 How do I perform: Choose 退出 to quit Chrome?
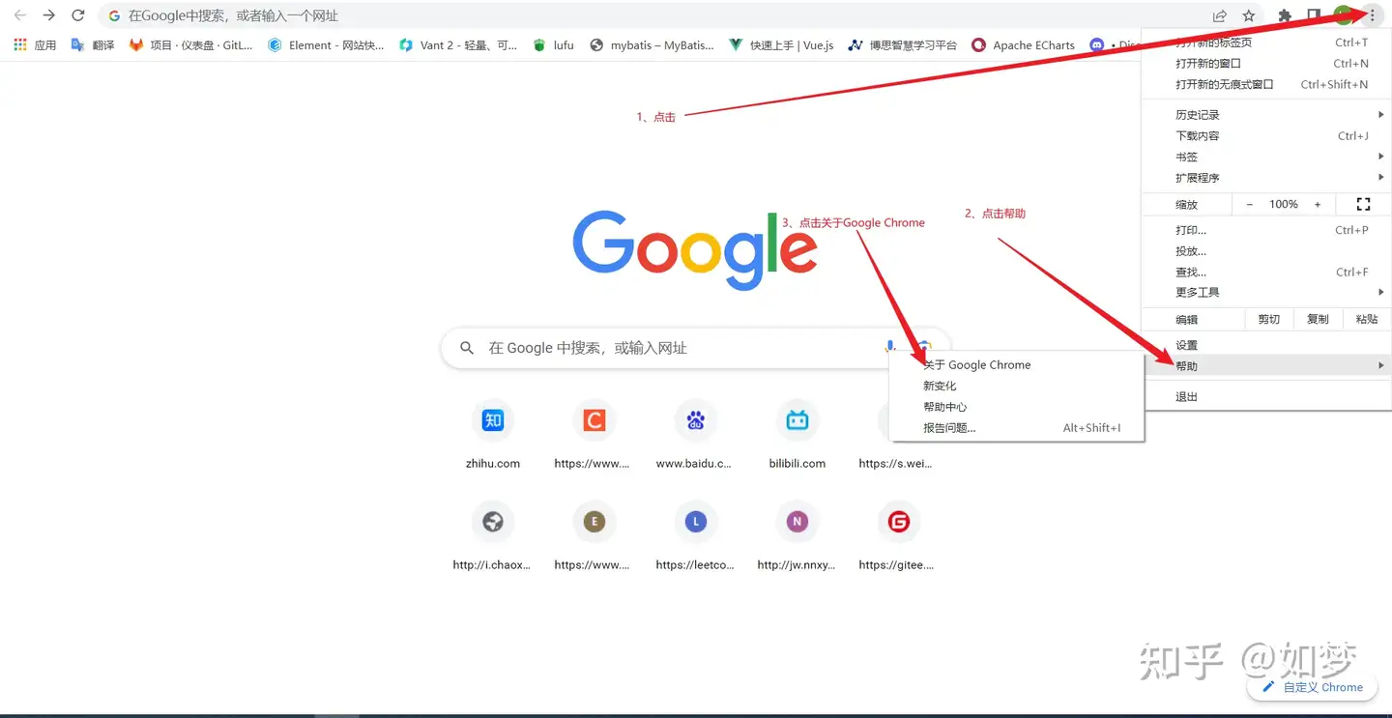pos(1266,396)
